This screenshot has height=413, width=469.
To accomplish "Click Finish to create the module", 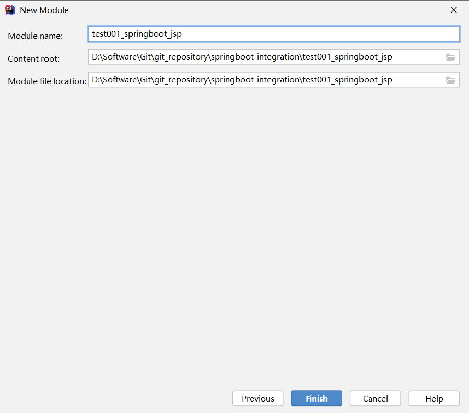I will tap(316, 398).
